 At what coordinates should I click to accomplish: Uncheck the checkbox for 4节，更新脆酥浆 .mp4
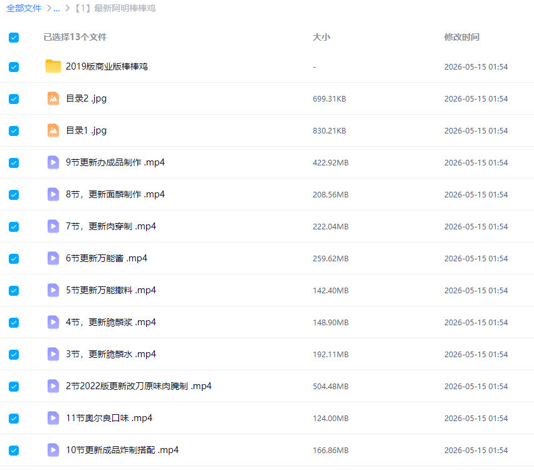(14, 323)
